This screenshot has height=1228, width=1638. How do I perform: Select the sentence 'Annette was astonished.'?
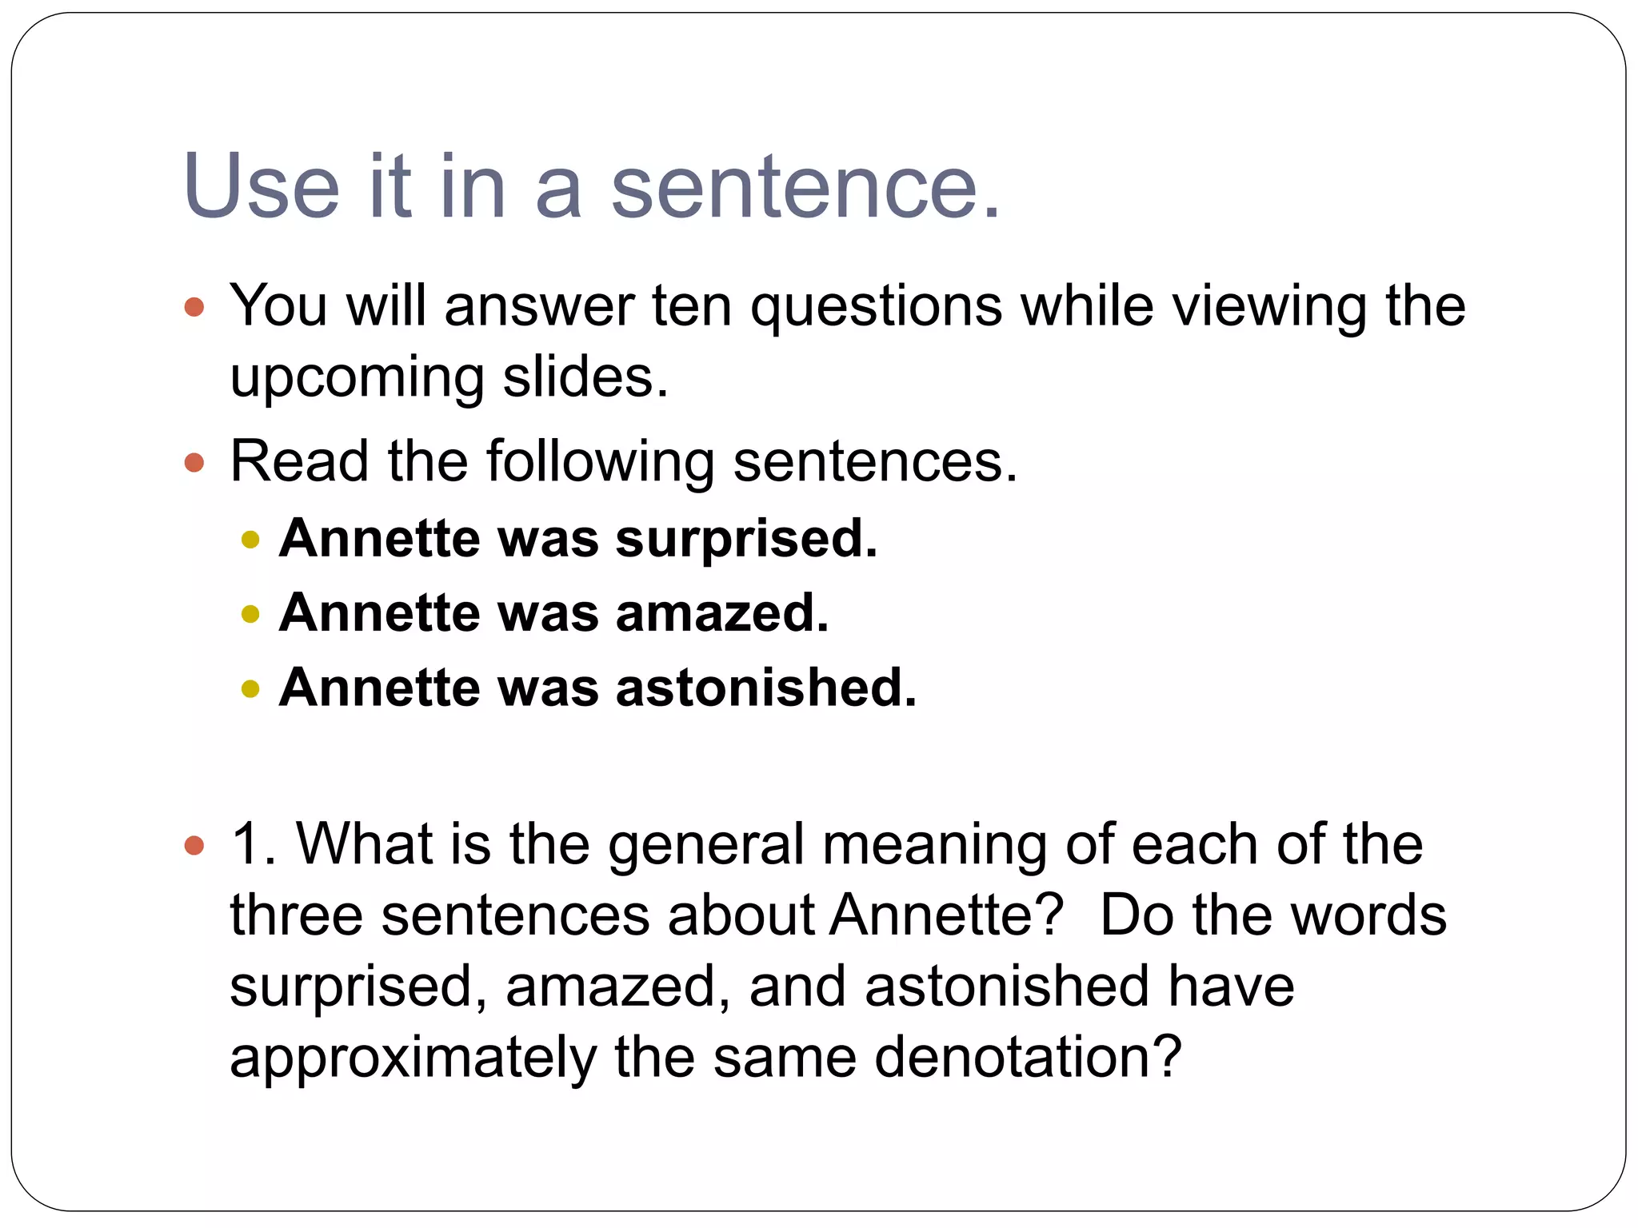pos(597,687)
